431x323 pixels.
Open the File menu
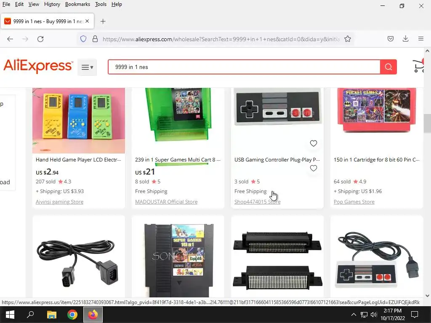(6, 4)
